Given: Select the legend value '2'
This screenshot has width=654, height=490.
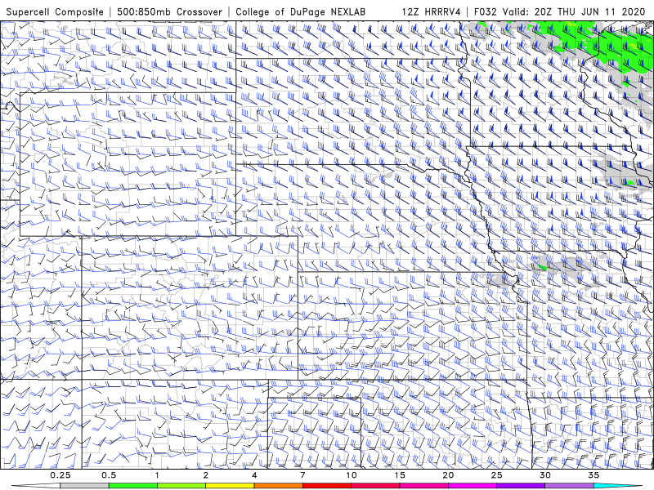Looking at the screenshot, I should click(206, 475).
